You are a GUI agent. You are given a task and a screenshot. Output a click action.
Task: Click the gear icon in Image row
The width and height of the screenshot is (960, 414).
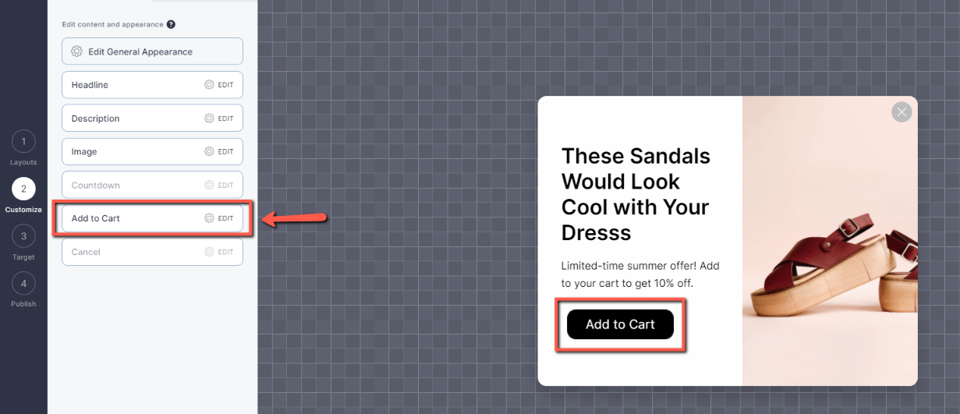(x=209, y=152)
